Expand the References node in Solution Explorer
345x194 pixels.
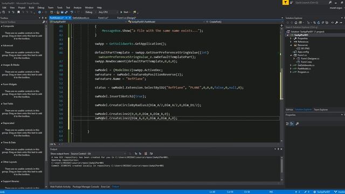[x=291, y=42]
